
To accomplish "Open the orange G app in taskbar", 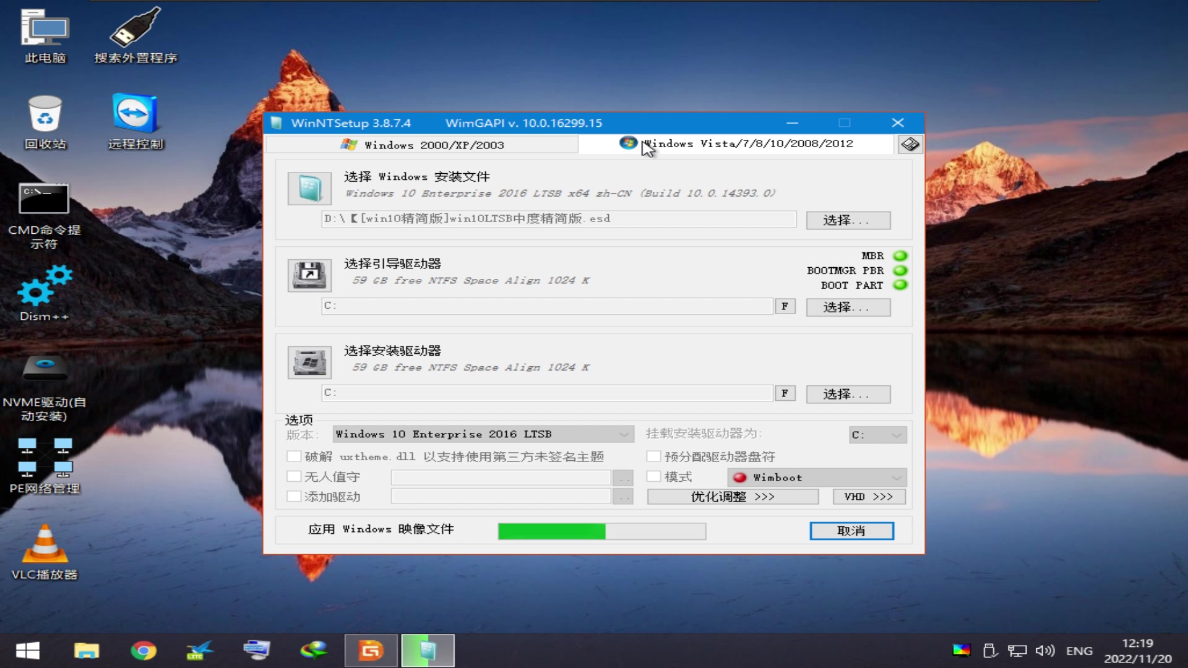I will (x=371, y=651).
